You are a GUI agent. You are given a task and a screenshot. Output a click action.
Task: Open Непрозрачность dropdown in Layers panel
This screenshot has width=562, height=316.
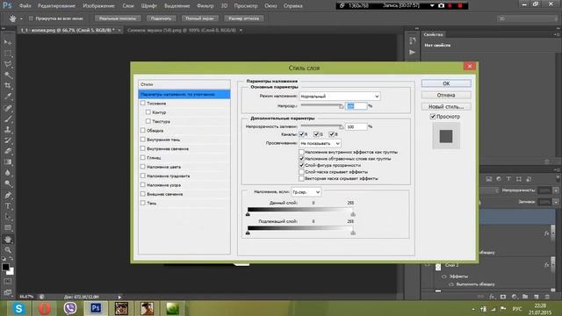pos(556,190)
